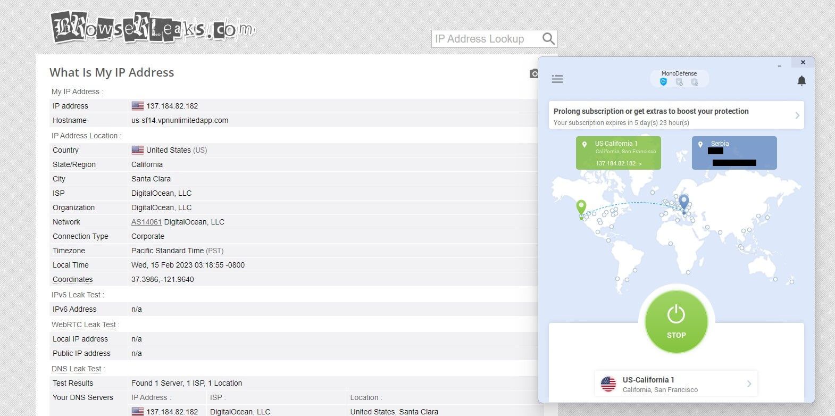Screen dimensions: 835x416
Task: Click the US flag in server selector
Action: (x=608, y=384)
